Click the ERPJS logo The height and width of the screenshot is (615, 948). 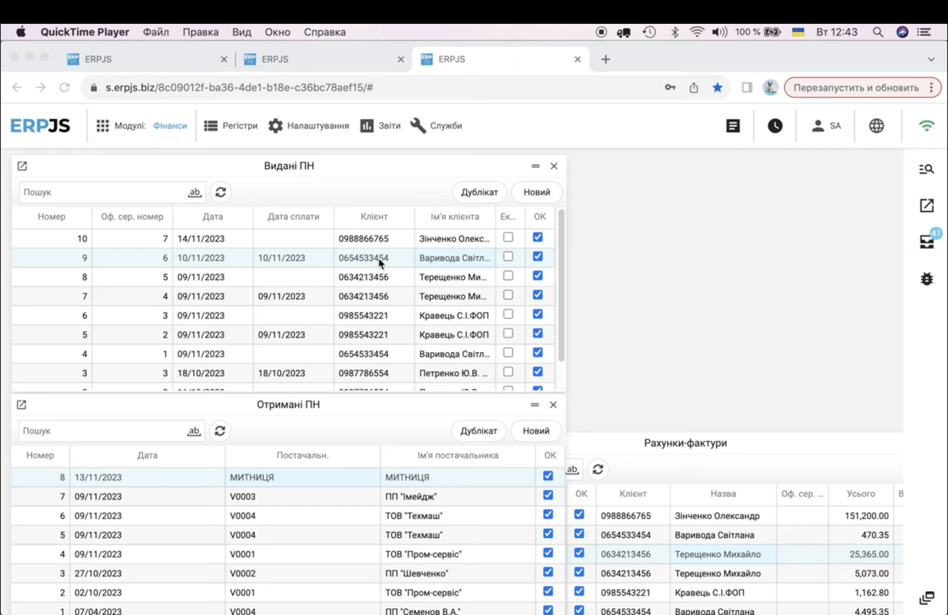[x=40, y=126]
